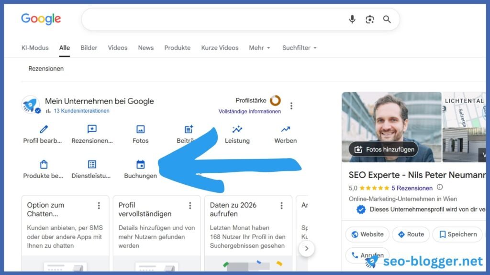490x275 pixels.
Task: Open the Videos tab
Action: tap(118, 48)
